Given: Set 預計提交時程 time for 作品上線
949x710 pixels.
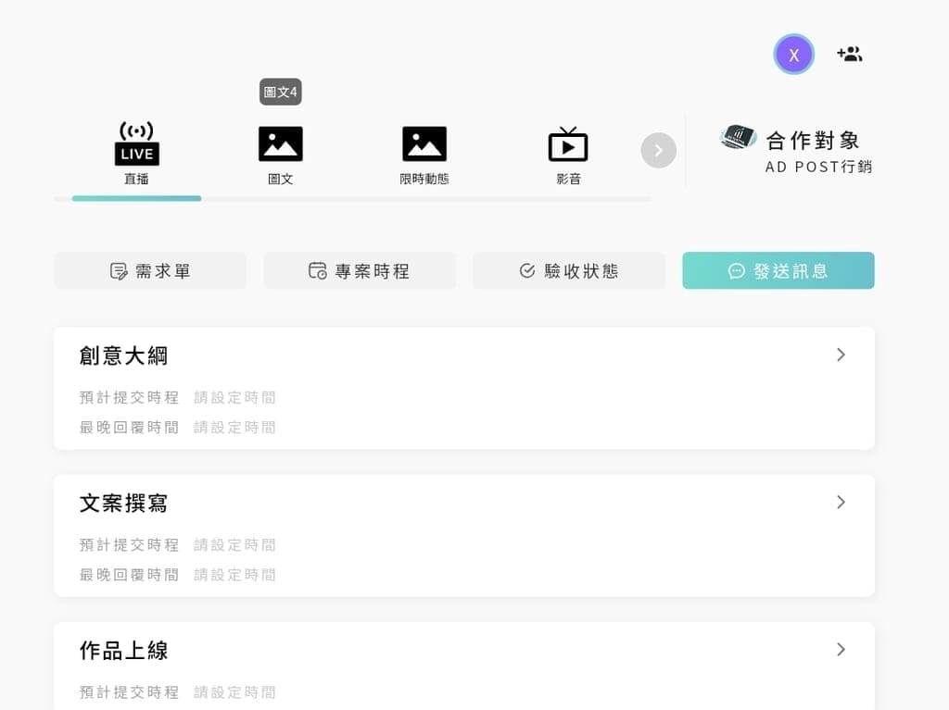Looking at the screenshot, I should (234, 691).
